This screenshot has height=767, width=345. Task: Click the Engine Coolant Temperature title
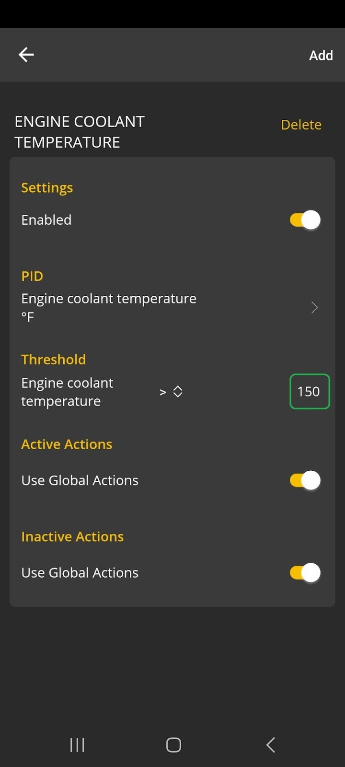click(79, 131)
